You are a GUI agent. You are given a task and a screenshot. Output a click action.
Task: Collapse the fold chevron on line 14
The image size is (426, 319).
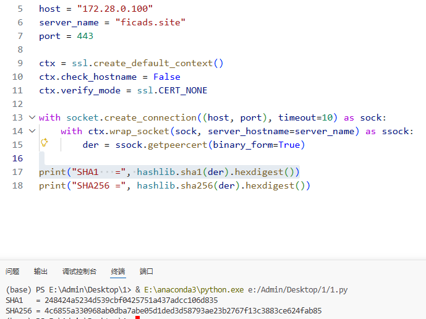coord(32,131)
